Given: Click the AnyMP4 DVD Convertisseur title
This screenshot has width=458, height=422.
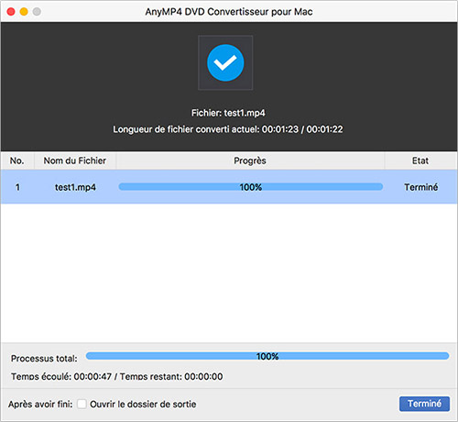Looking at the screenshot, I should [229, 12].
